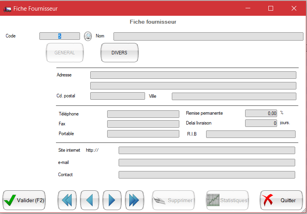This screenshot has width=307, height=214.
Task: Focus the Nom input field
Action: point(208,37)
